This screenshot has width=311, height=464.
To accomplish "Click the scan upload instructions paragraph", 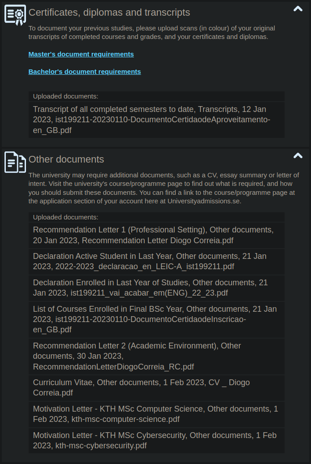I will click(152, 33).
